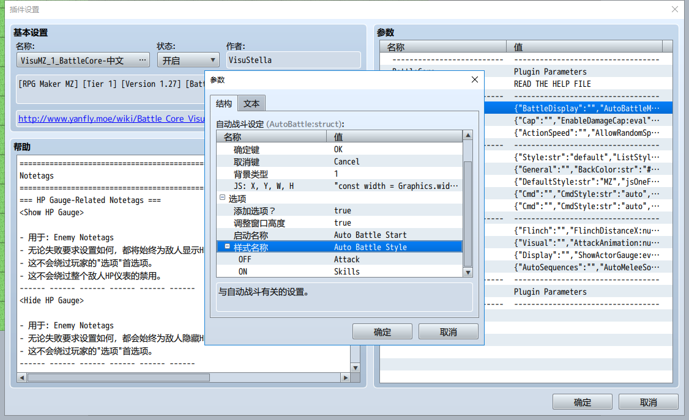Screen dimensions: 689x420
Task: Select the General BackColor:str parameter row
Action: click(x=578, y=169)
